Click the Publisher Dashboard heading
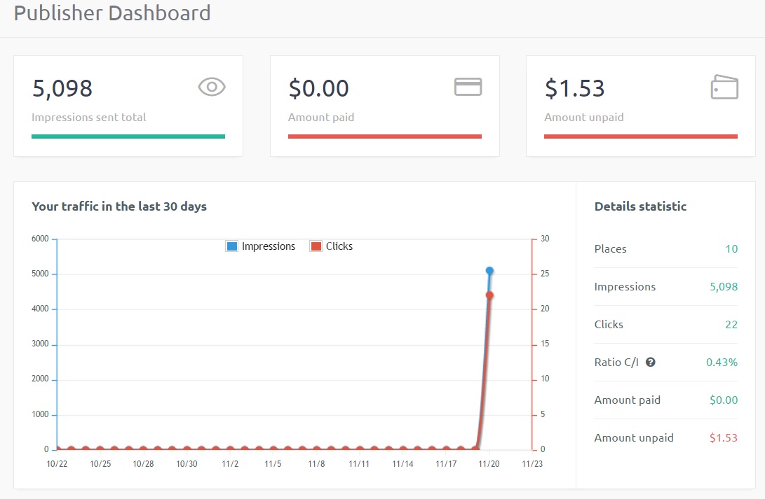 coord(112,13)
